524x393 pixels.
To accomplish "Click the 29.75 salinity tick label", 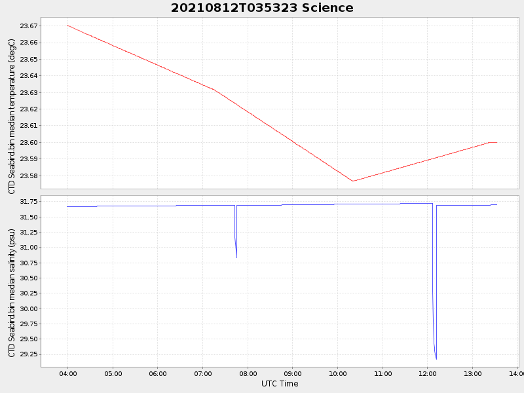I will [29, 324].
